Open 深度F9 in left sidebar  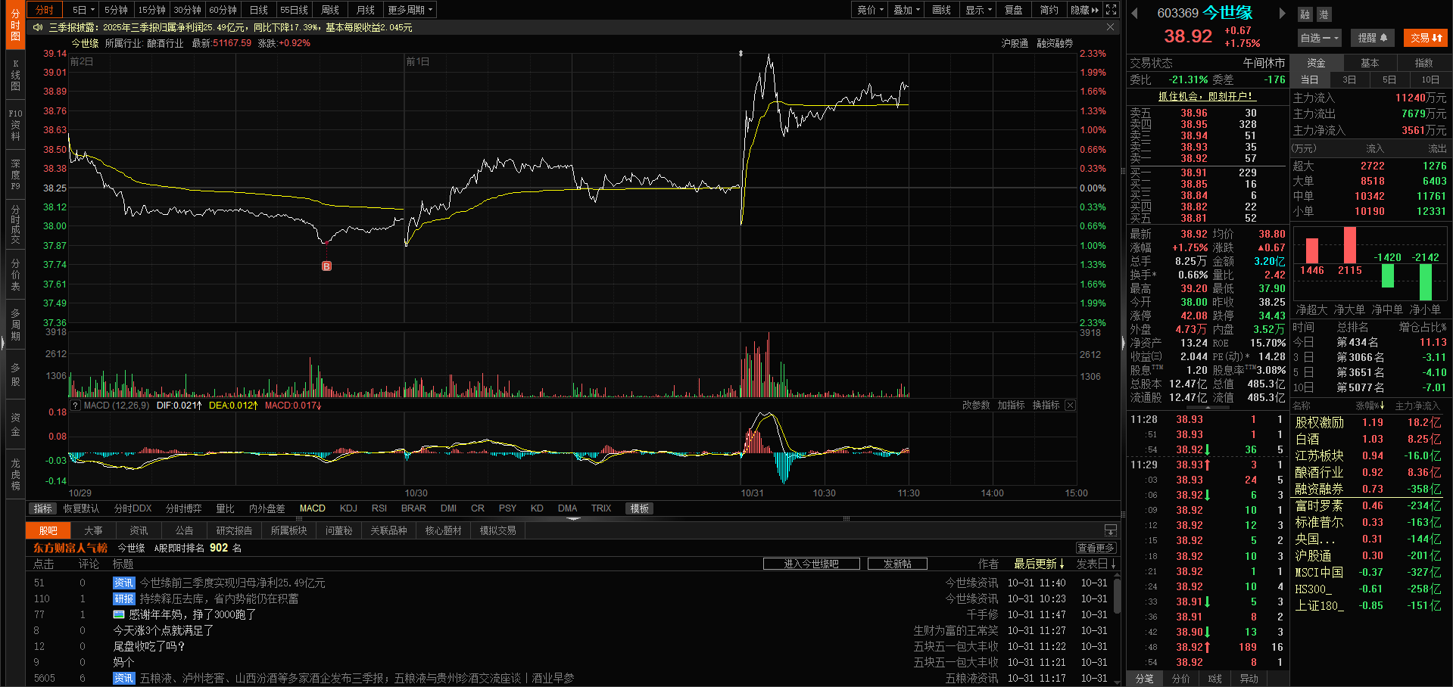15,175
